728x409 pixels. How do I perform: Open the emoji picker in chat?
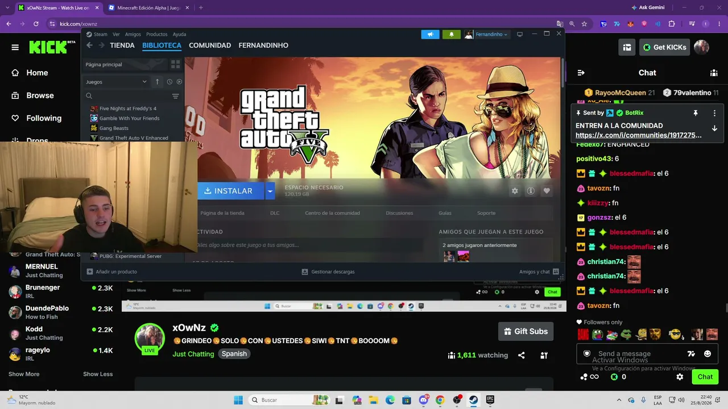[x=708, y=354]
